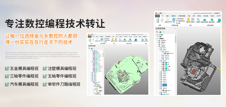The image size is (226, 107).
Task: Open the 文件 tab in left window
Action: point(90,37)
